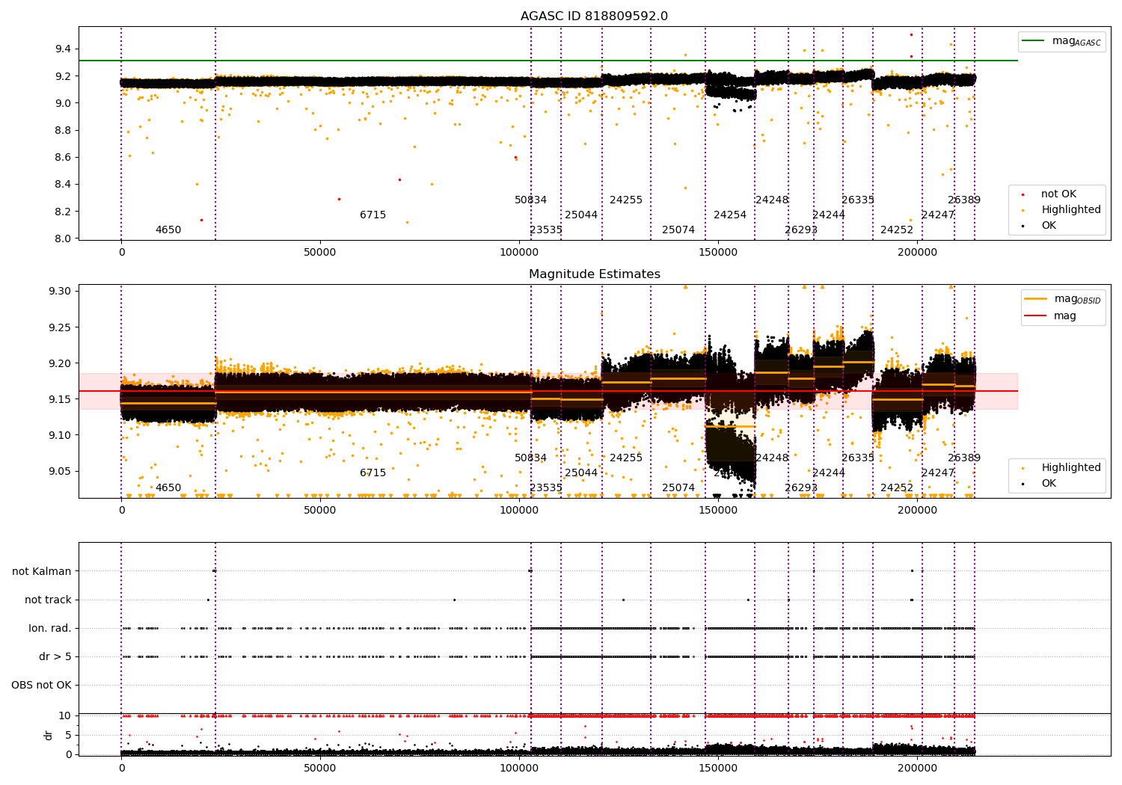Click OBSID label 25074 in the middle plot
This screenshot has width=1122, height=785.
pos(678,488)
